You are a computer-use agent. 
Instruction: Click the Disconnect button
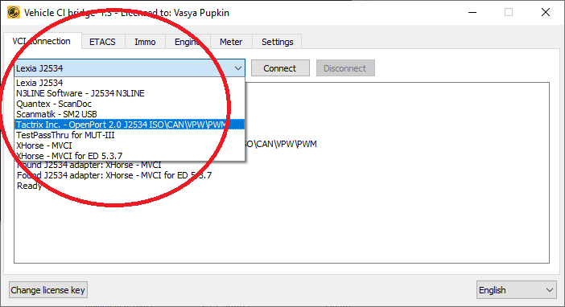[x=345, y=68]
